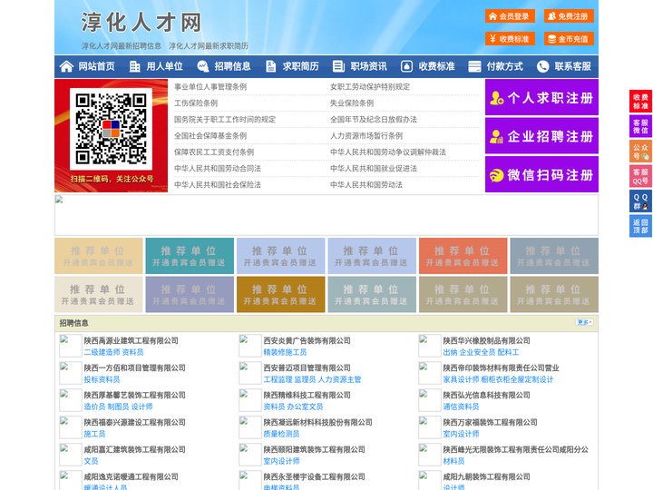Screen dimensions: 653x490
Task: Open the 中华人民共和国劳动合同法 link
Action: (x=218, y=169)
